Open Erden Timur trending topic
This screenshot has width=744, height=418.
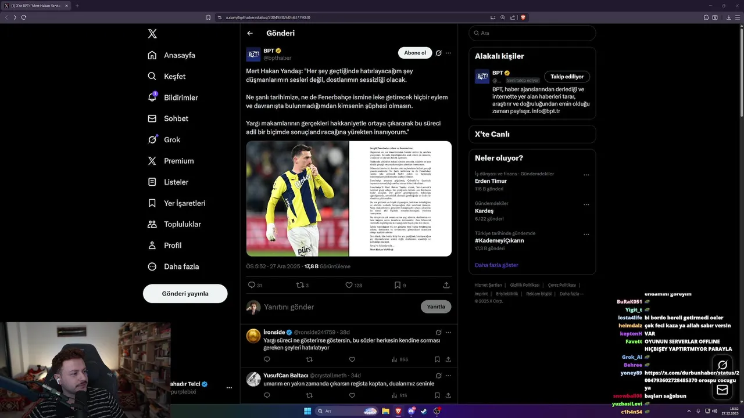[x=491, y=181]
